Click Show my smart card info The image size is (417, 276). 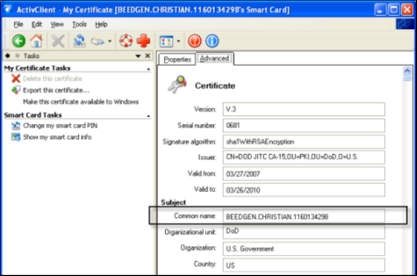tap(57, 137)
